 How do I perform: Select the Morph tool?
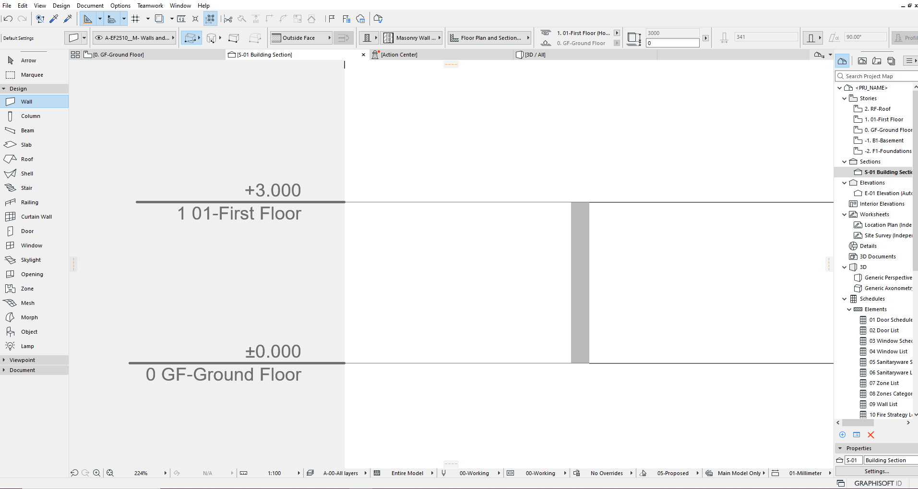(x=29, y=317)
